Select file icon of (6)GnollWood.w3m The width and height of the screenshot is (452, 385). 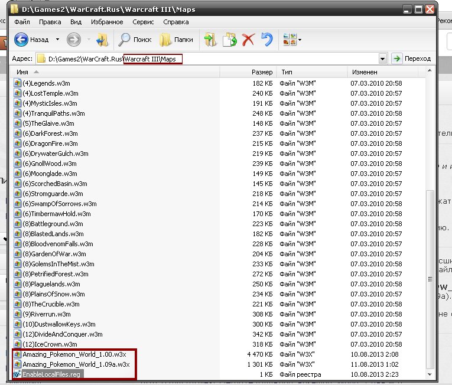[x=17, y=164]
